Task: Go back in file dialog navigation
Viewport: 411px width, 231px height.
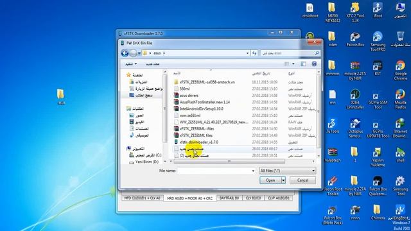Action: (125, 53)
